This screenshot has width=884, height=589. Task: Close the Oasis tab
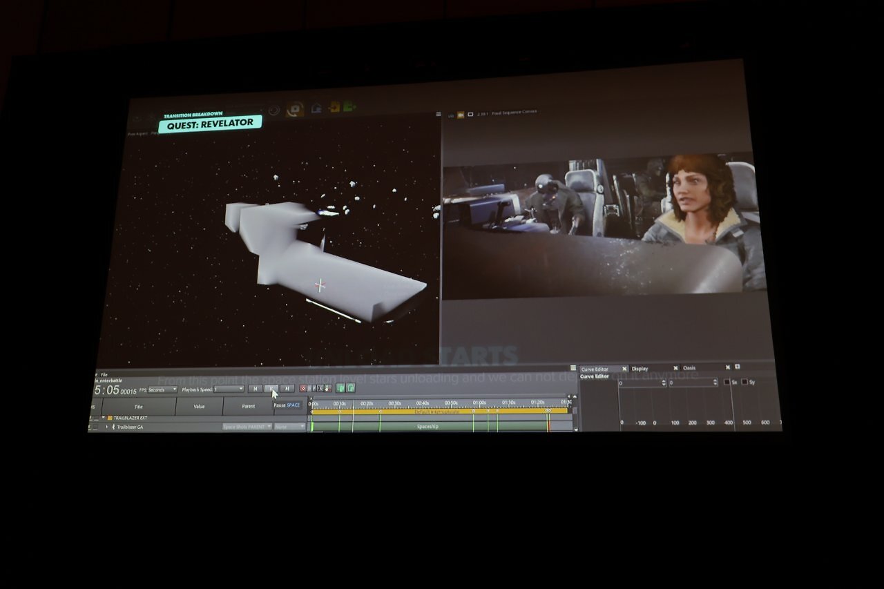[x=728, y=367]
